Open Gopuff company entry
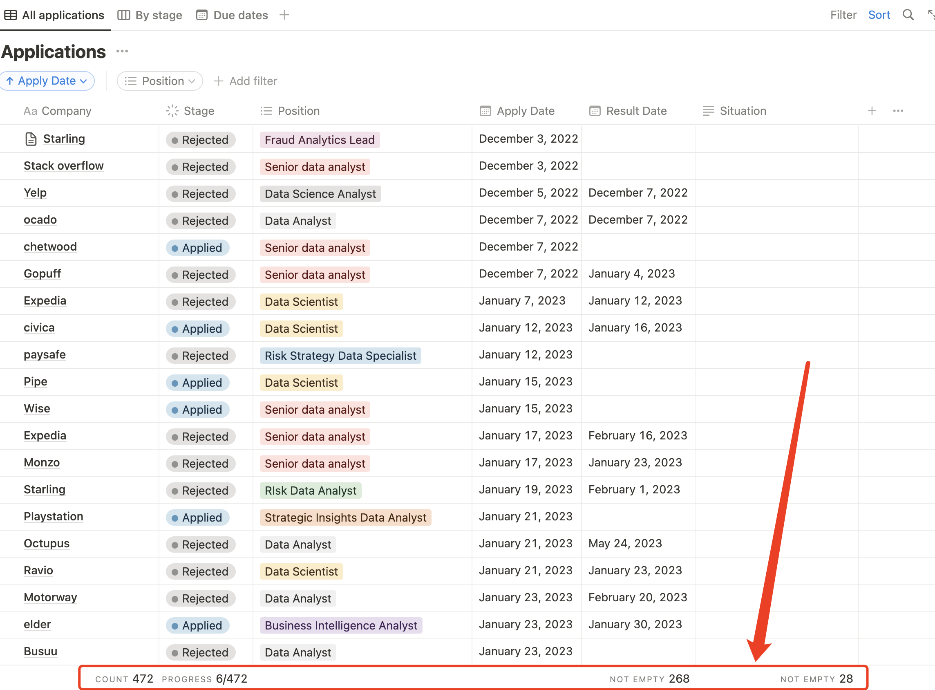 coord(42,274)
